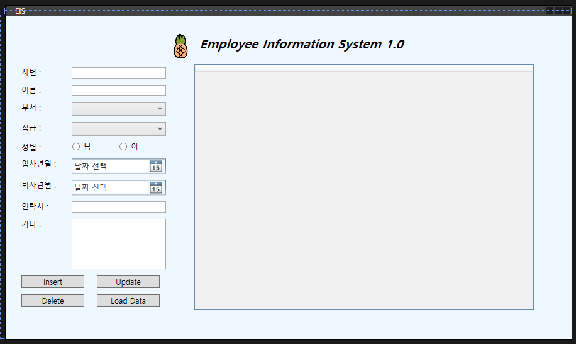Screen dimensions: 576x344
Task: Focus the 연락처 input field
Action: pyautogui.click(x=119, y=207)
